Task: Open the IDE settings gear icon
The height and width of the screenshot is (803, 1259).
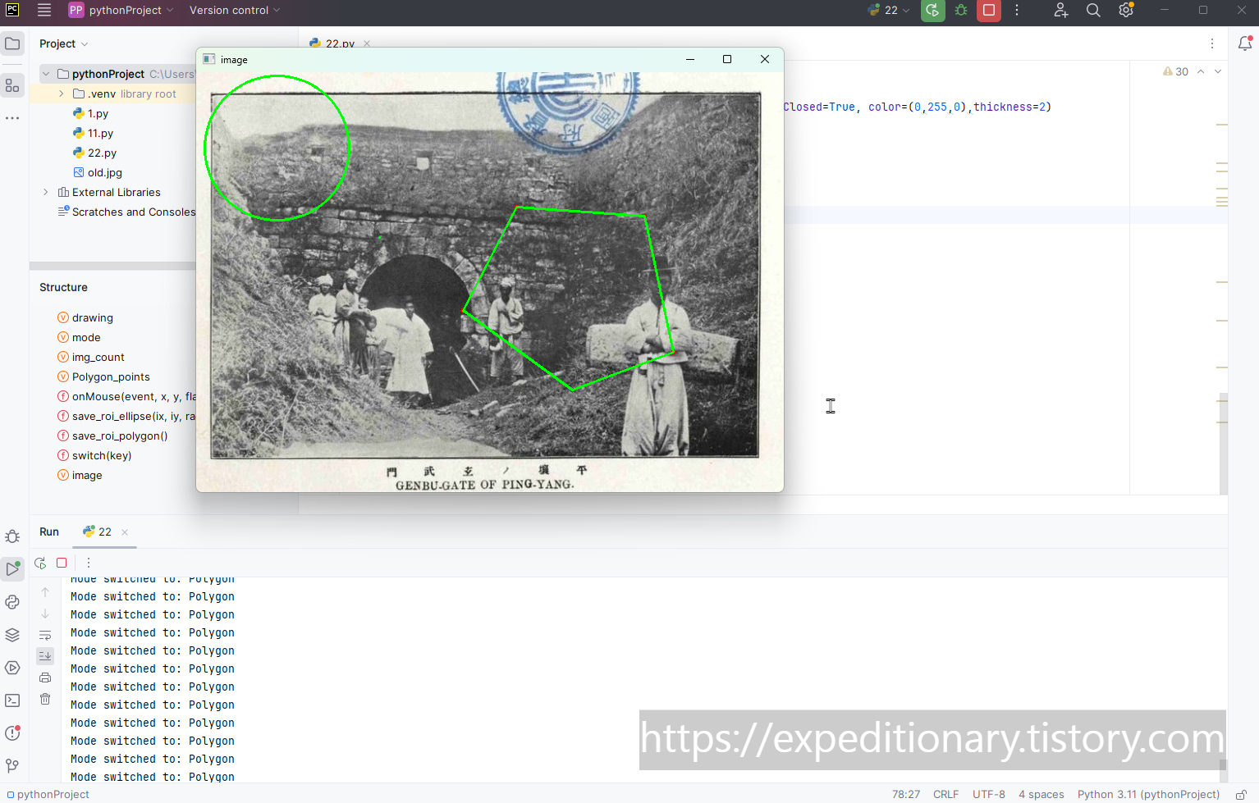Action: tap(1125, 11)
